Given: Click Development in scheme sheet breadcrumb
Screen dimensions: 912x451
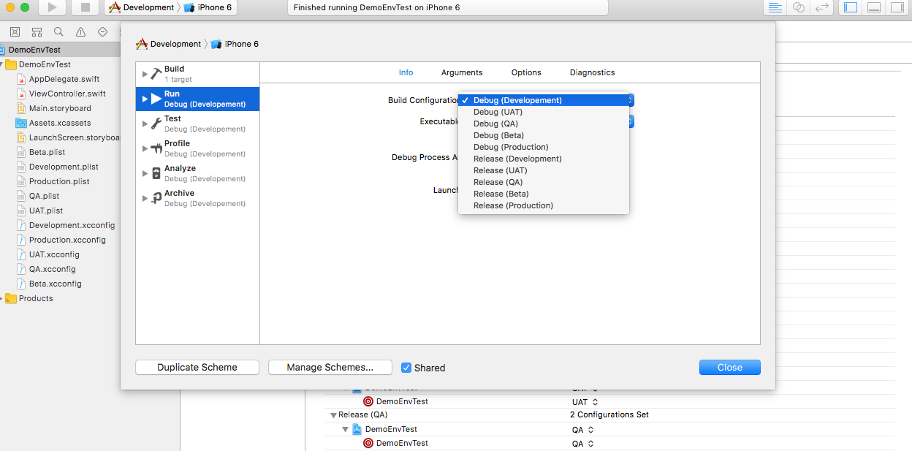Looking at the screenshot, I should [168, 44].
